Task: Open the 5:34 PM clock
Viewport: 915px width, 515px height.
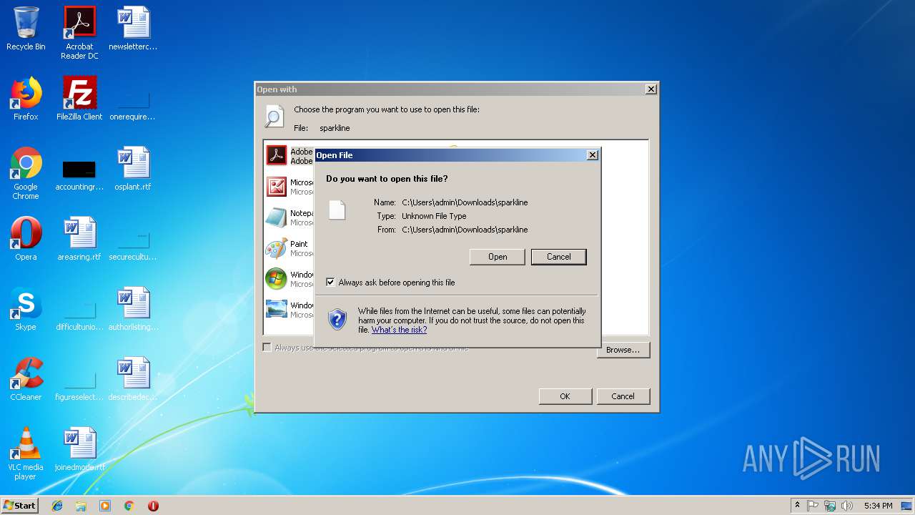Action: point(878,506)
